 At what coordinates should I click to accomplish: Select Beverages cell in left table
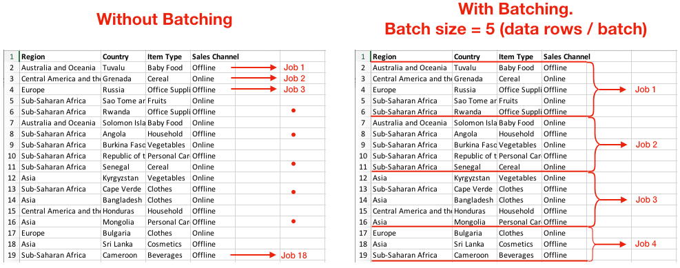168,255
